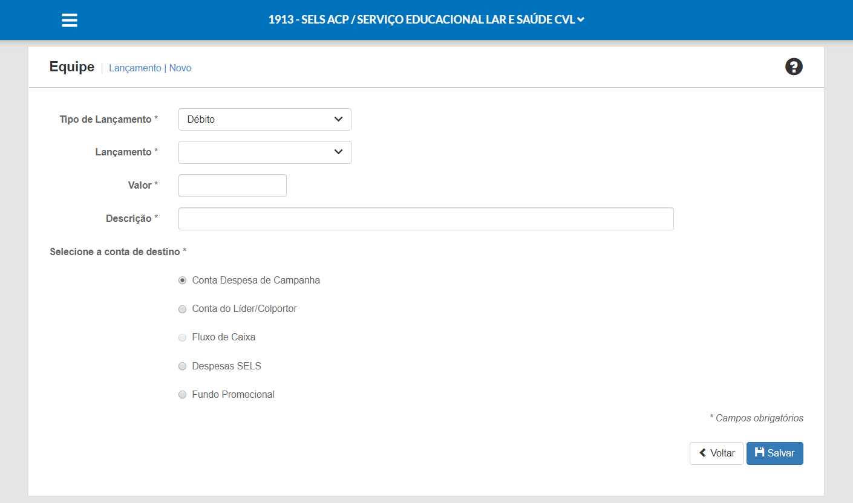Click the Equipe page heading
This screenshot has width=853, height=503.
72,67
